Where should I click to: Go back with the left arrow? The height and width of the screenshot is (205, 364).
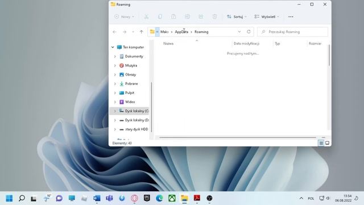[x=114, y=32]
